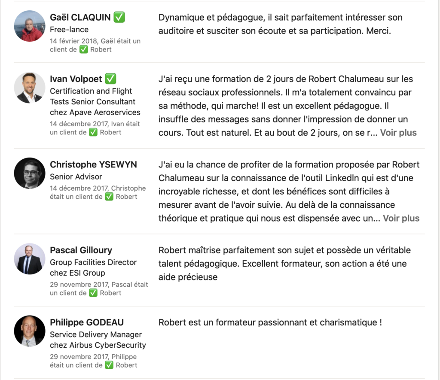Screen dimensions: 440x380
Task: Click checkmark before Robert in Ivan's entry
Action: (x=93, y=132)
